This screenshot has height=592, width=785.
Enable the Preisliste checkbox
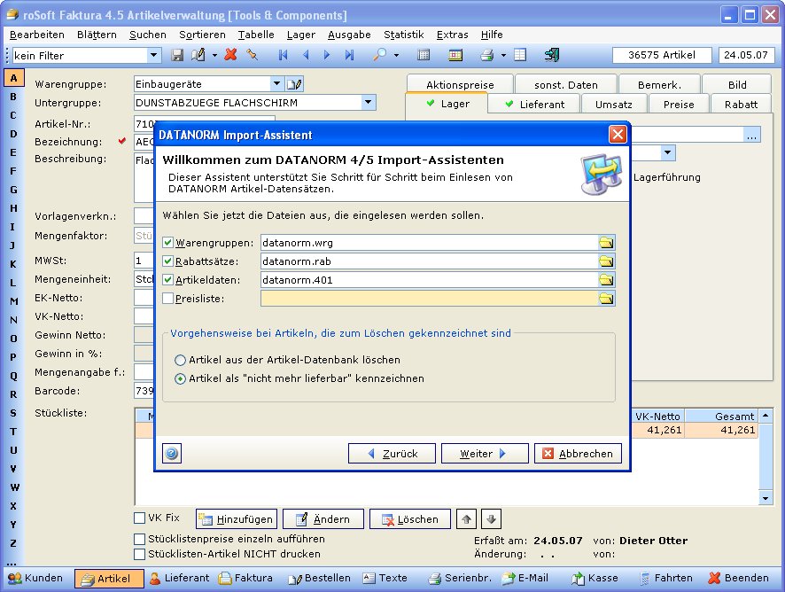coord(168,299)
